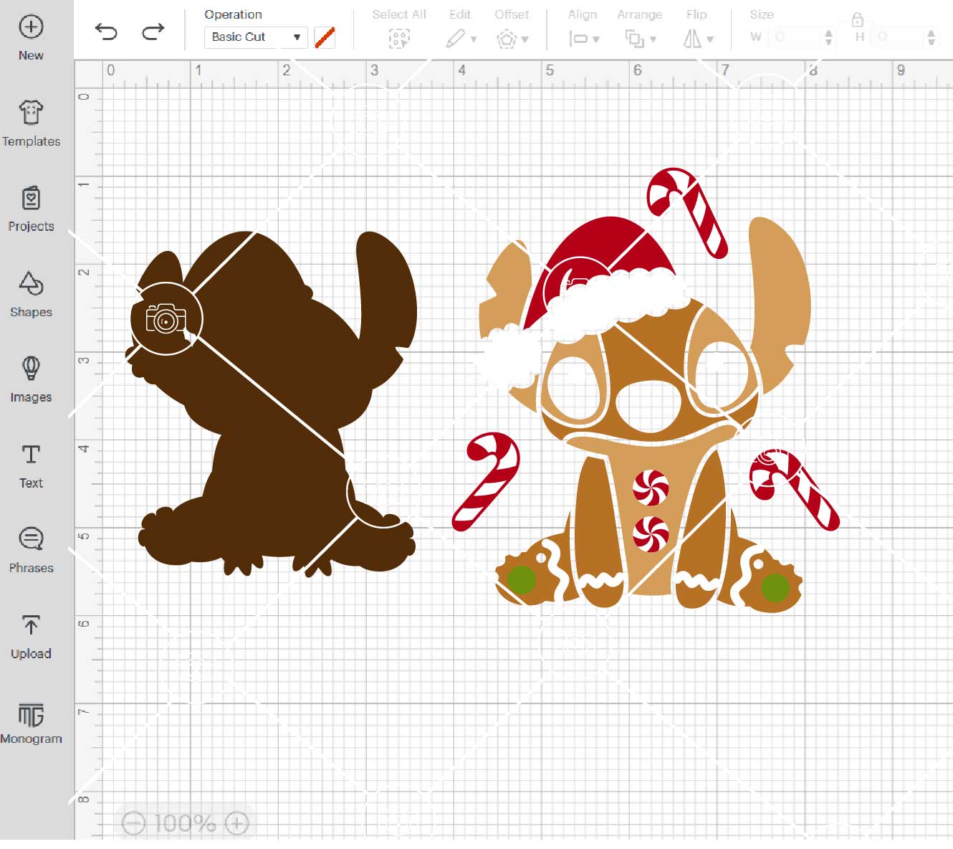The width and height of the screenshot is (953, 849).
Task: Open the Arrange dropdown
Action: pyautogui.click(x=640, y=38)
